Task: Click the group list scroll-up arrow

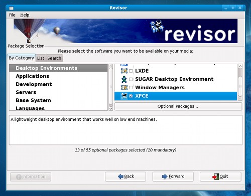Action: tap(240, 66)
